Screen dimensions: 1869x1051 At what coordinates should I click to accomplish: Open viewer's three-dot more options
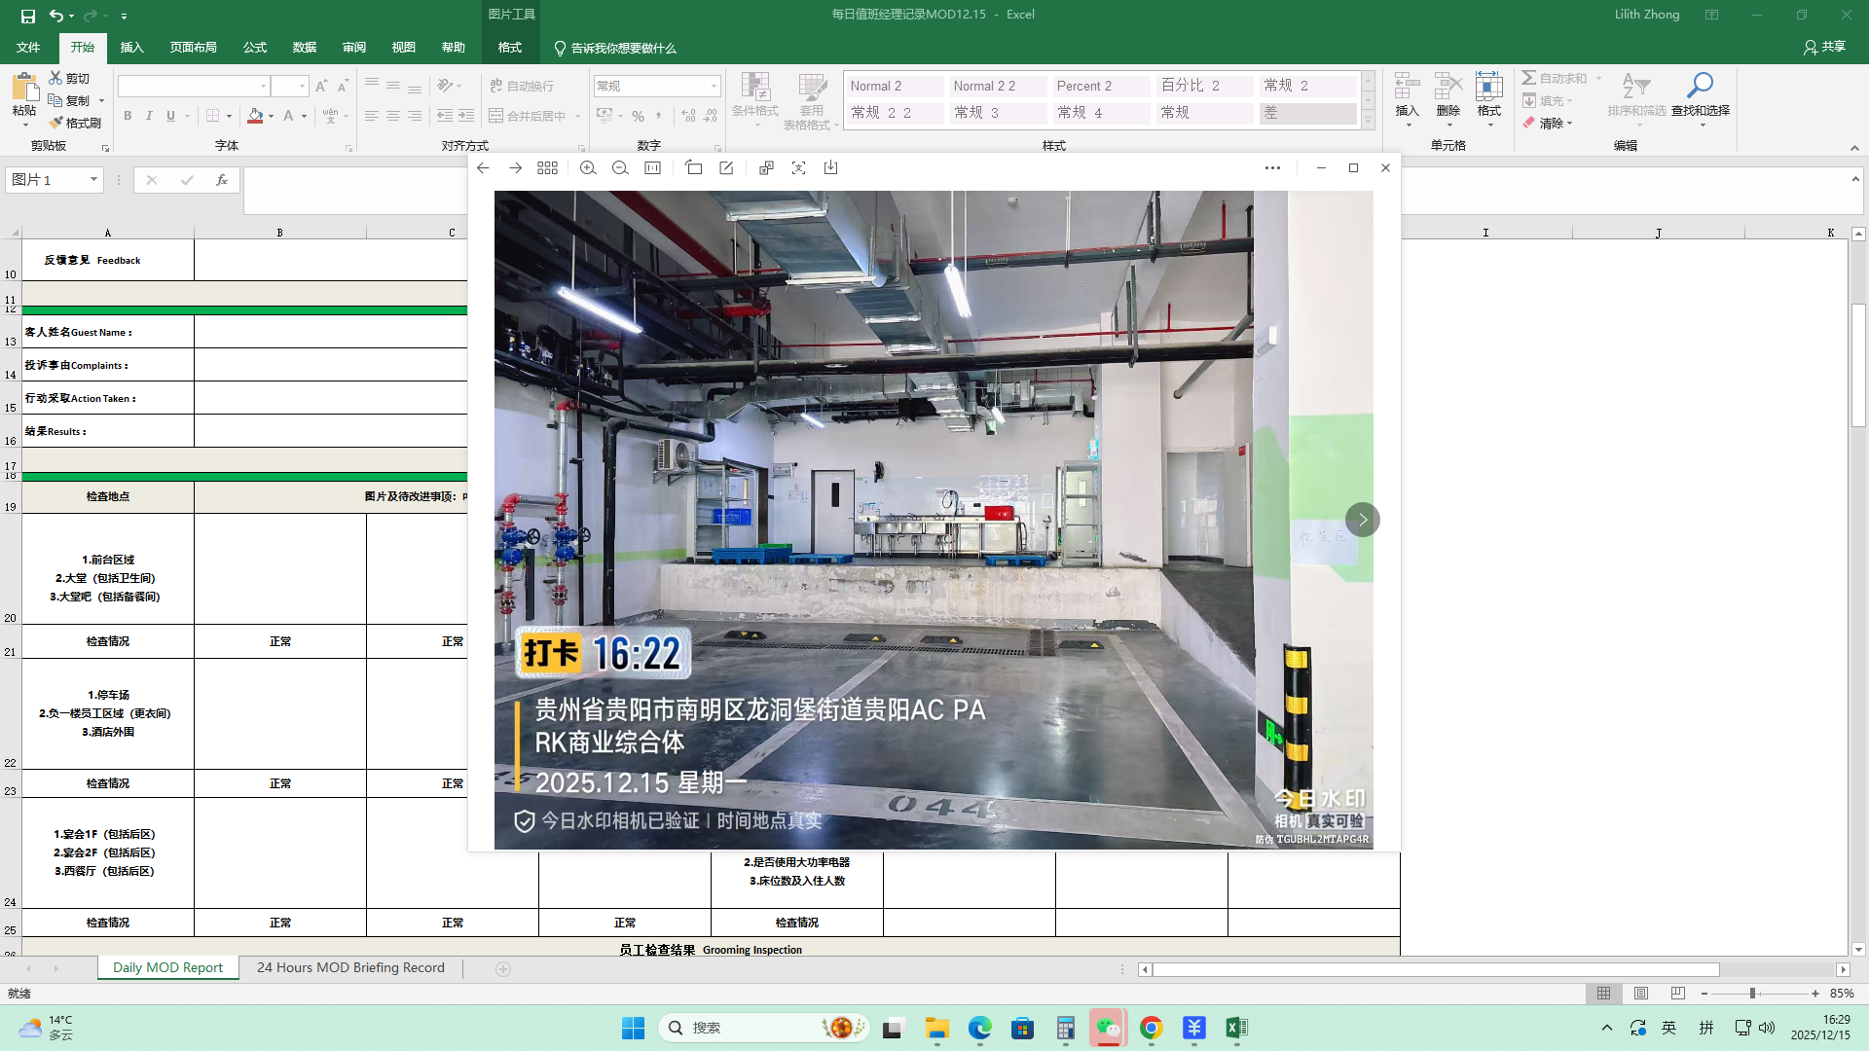(1272, 168)
